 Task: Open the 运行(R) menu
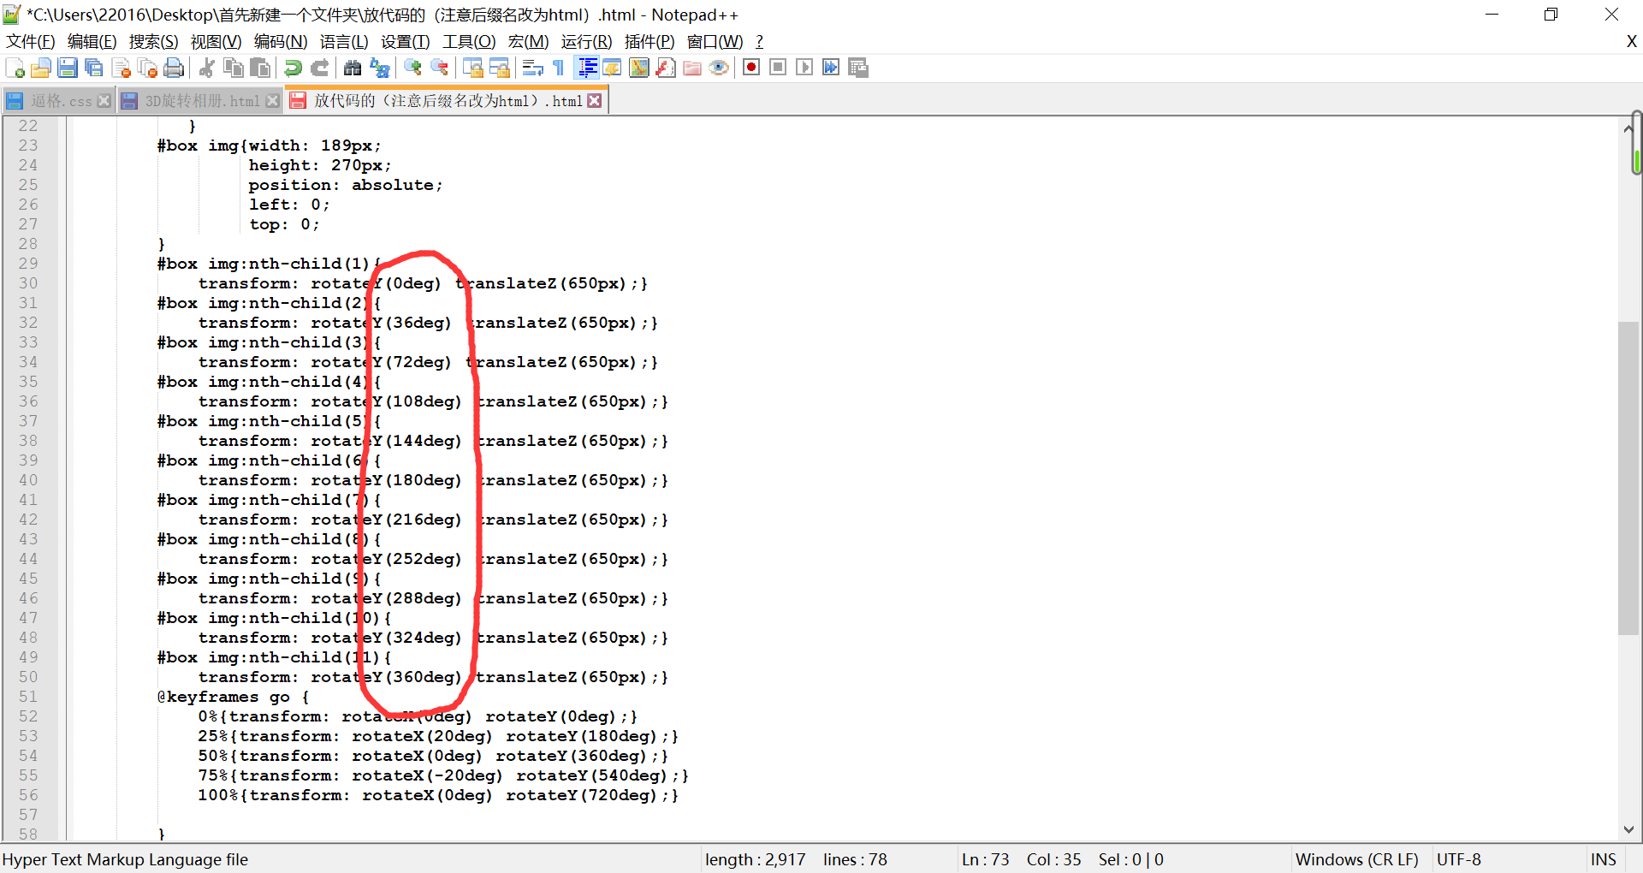[587, 41]
